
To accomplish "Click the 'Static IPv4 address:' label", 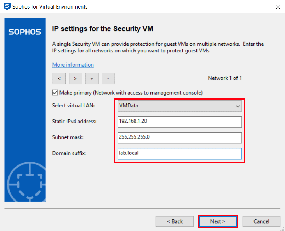I will [x=74, y=121].
